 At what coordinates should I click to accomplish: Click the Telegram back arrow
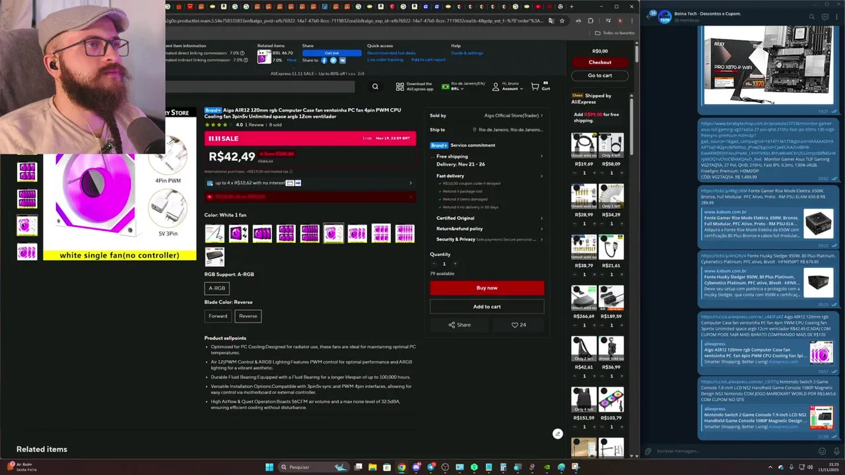coord(648,16)
